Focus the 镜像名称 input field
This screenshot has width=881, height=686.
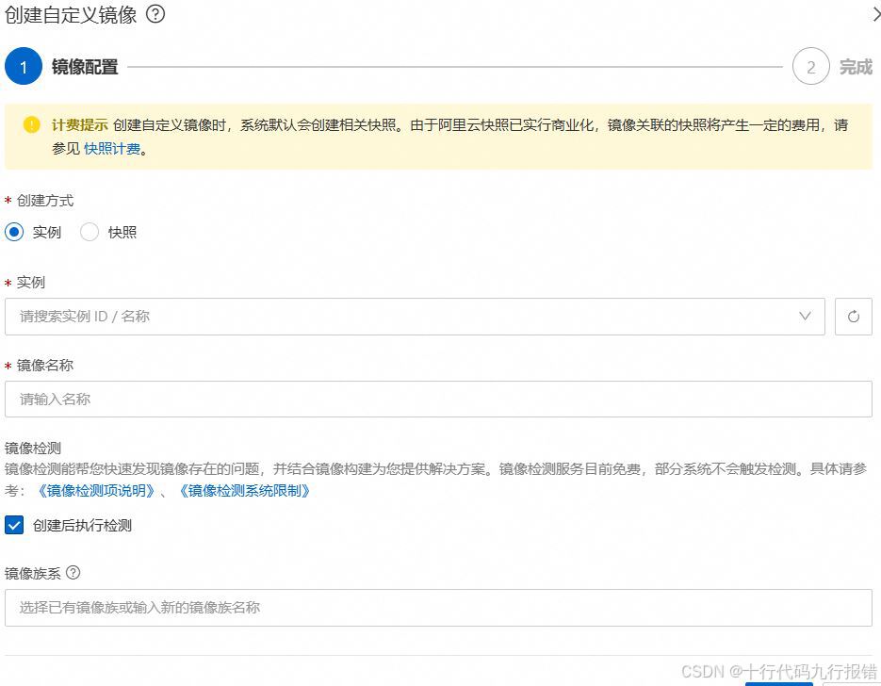(438, 399)
